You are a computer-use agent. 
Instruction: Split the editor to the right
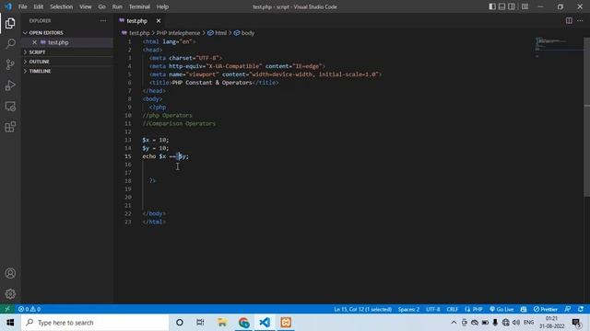[x=569, y=20]
